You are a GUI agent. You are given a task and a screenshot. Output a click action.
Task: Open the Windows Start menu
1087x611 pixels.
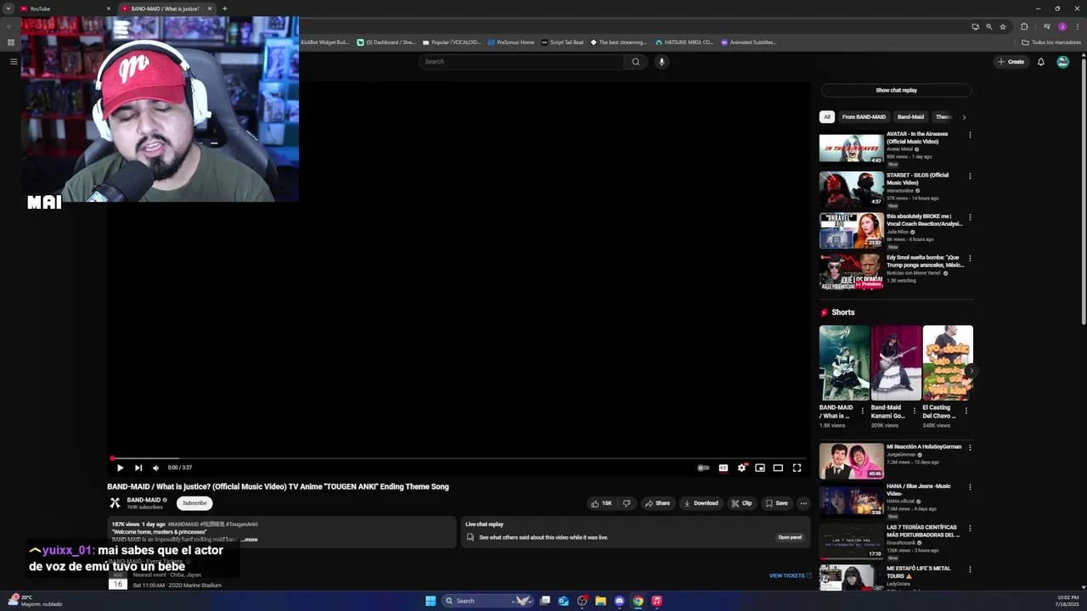pyautogui.click(x=431, y=601)
